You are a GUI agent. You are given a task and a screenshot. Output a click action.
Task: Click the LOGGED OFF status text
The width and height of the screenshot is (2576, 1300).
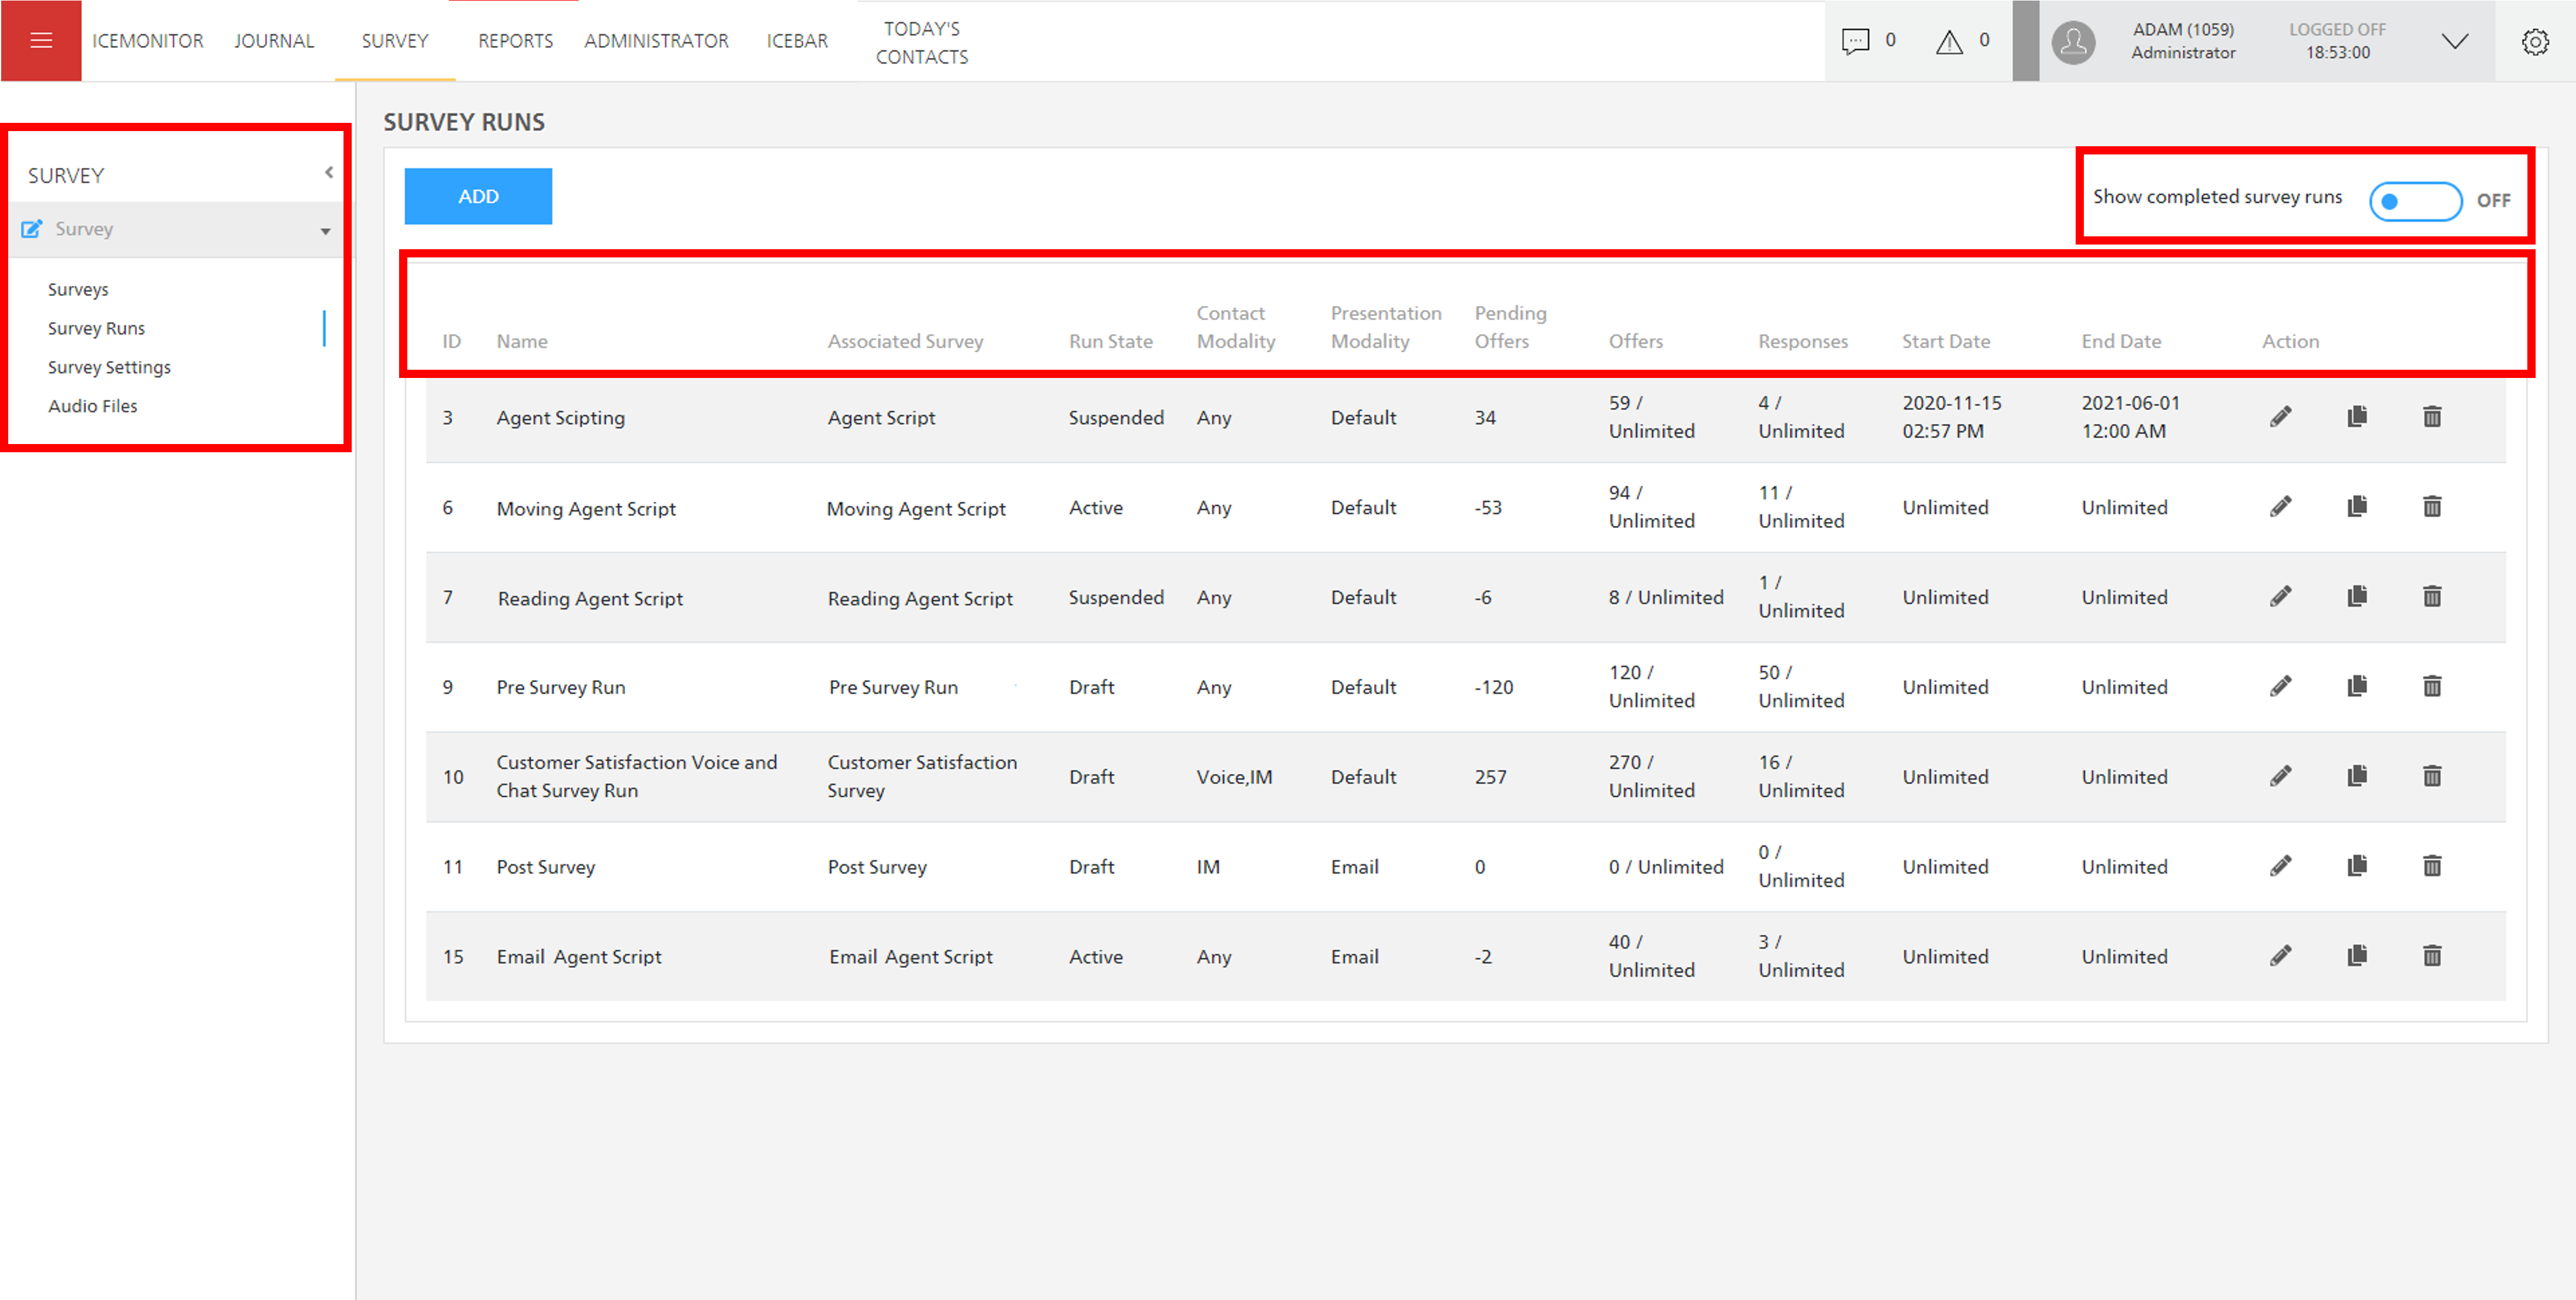point(2337,30)
